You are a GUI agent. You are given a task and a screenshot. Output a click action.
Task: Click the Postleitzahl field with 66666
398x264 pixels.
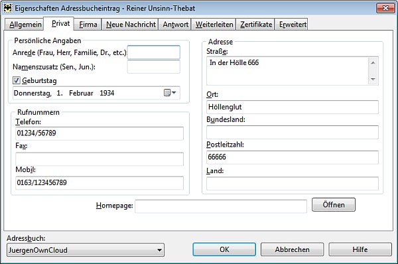tap(293, 157)
